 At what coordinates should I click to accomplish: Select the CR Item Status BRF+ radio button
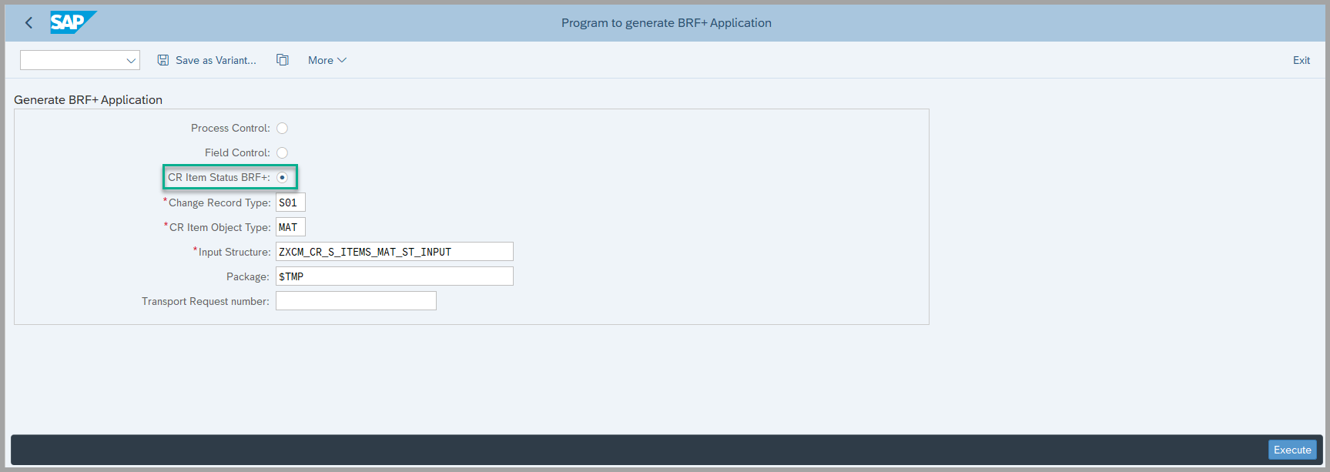click(282, 178)
